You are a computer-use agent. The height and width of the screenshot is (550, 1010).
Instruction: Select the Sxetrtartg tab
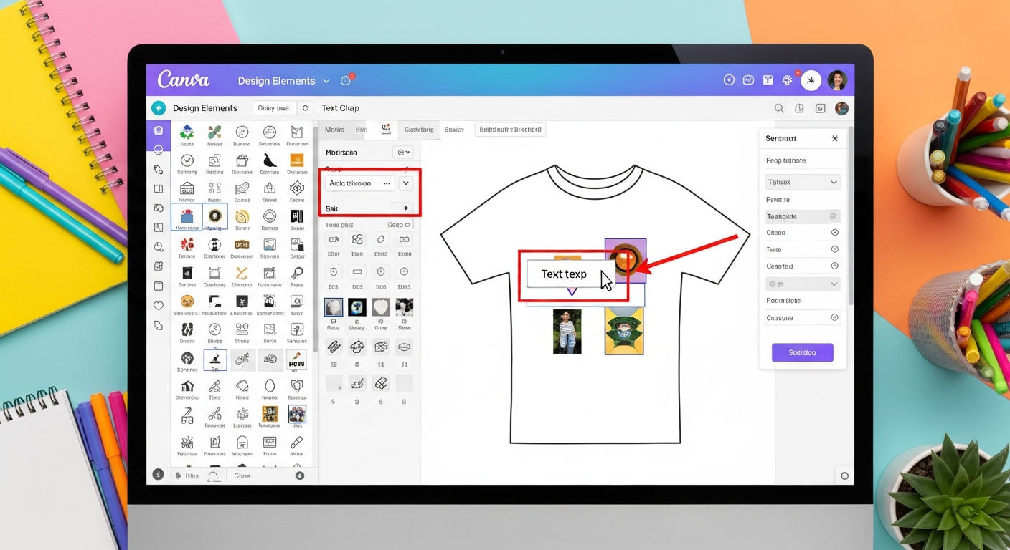pos(419,130)
